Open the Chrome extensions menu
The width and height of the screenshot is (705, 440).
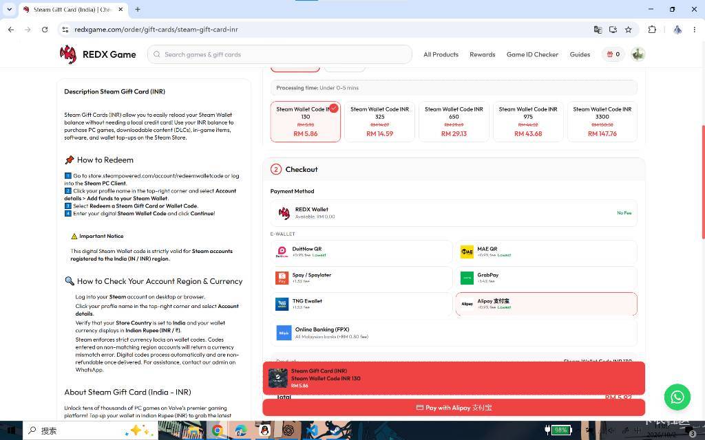tap(652, 30)
